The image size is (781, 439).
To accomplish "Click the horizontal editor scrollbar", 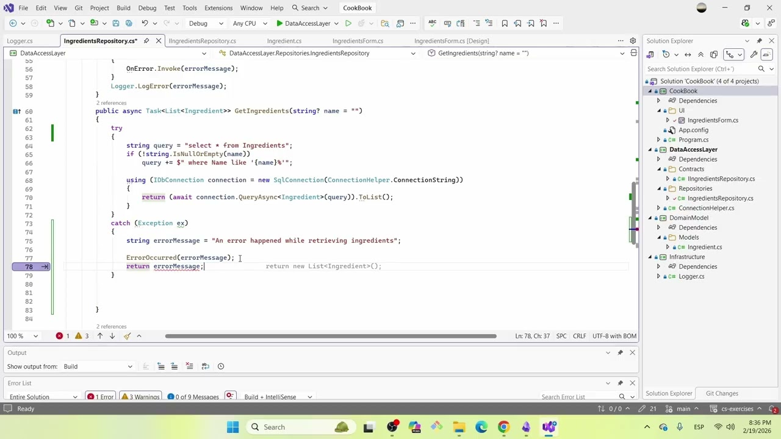I will click(x=331, y=336).
